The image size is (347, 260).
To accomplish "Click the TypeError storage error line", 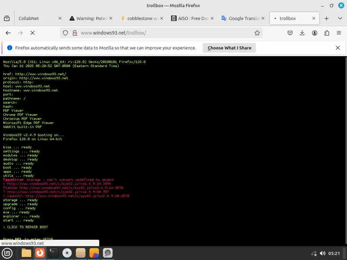I will click(58, 180).
